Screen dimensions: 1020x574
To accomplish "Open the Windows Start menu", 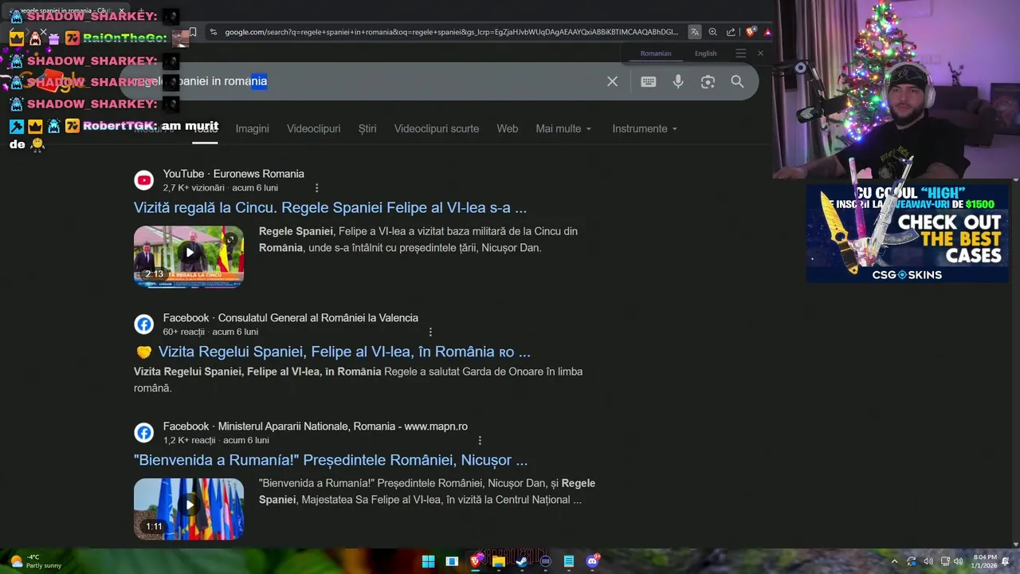I will (x=428, y=561).
